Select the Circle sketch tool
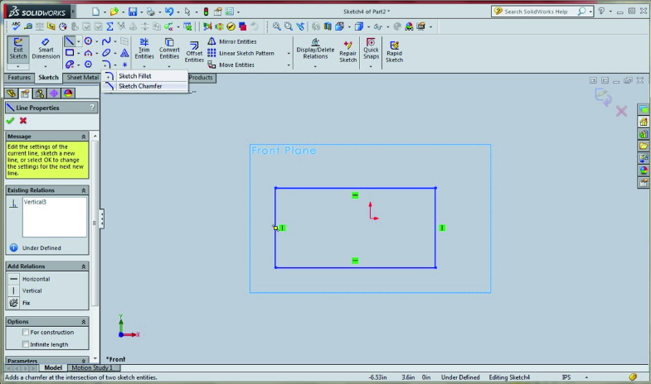The image size is (651, 384). click(x=88, y=41)
